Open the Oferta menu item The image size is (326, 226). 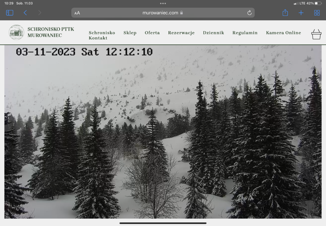[x=152, y=33]
